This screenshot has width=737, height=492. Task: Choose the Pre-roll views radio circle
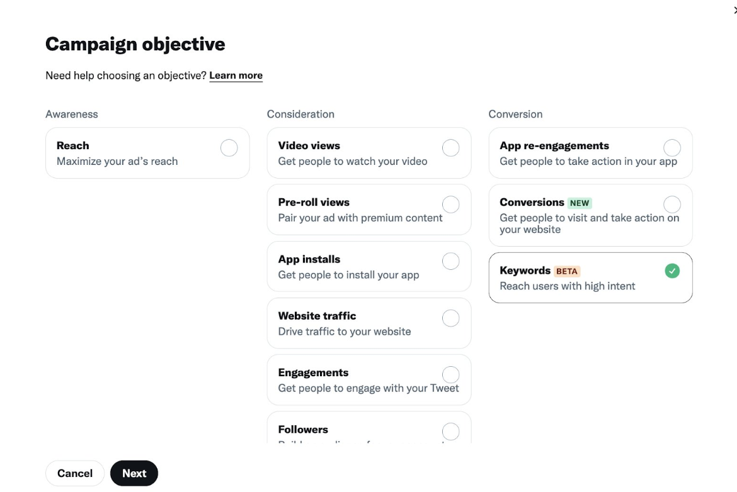pyautogui.click(x=450, y=204)
